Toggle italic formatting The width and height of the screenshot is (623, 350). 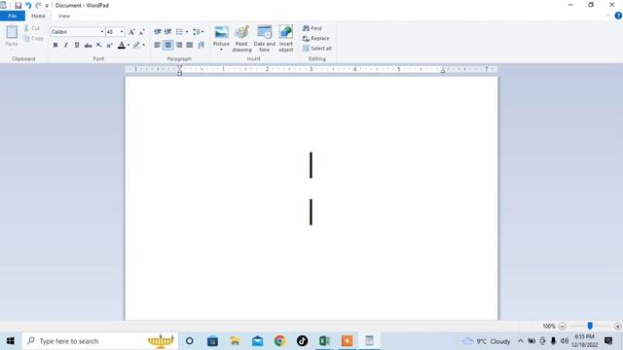[66, 45]
